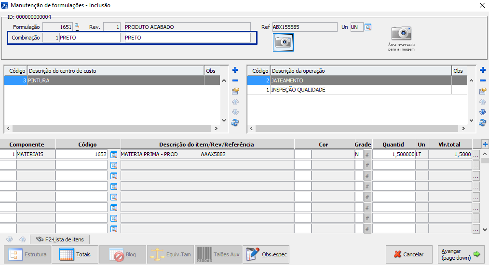Click the Ref field ABX155585
Image resolution: width=489 pixels, height=265 pixels.
pos(305,27)
